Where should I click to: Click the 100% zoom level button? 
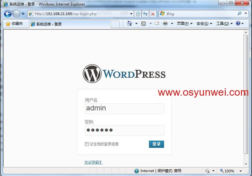[x=227, y=171]
